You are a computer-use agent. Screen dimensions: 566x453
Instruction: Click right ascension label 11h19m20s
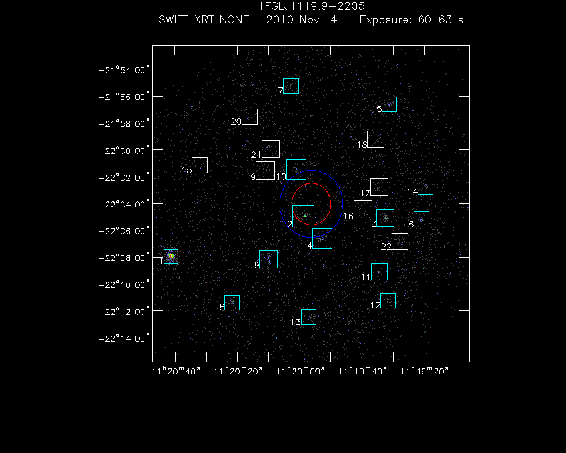coord(424,371)
